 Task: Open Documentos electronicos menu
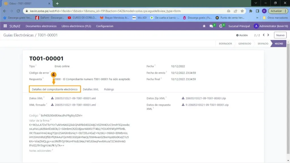(x=41, y=26)
